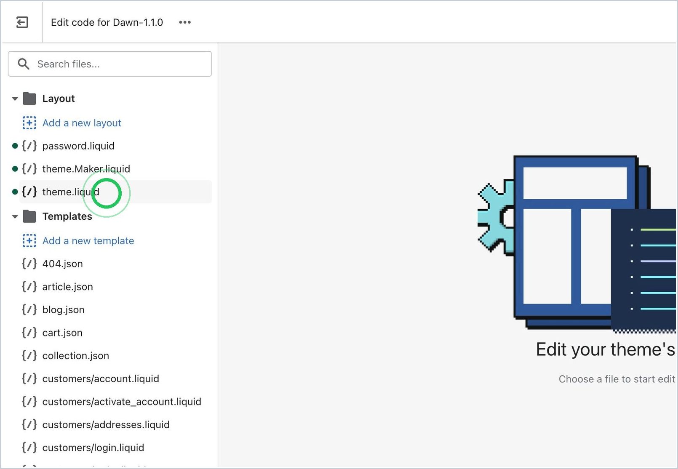Open customers/account.liquid template

coord(101,378)
